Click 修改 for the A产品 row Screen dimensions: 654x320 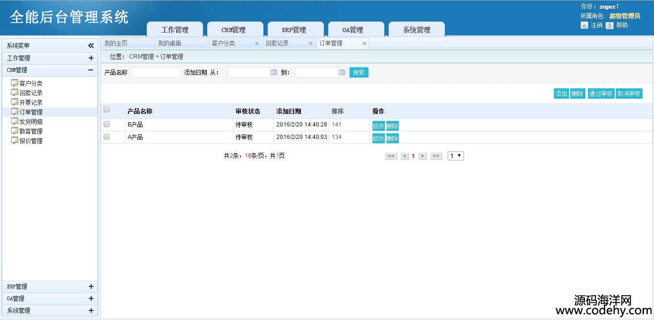click(379, 138)
